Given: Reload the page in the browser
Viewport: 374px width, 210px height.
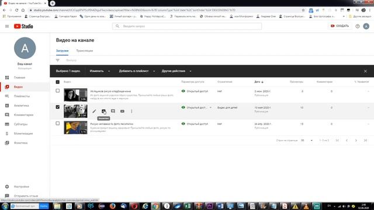Looking at the screenshot, I should (x=16, y=10).
